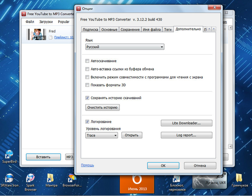Viewport: 252px width, 196px height.
Task: Open the Сохранение tab
Action: point(130,29)
